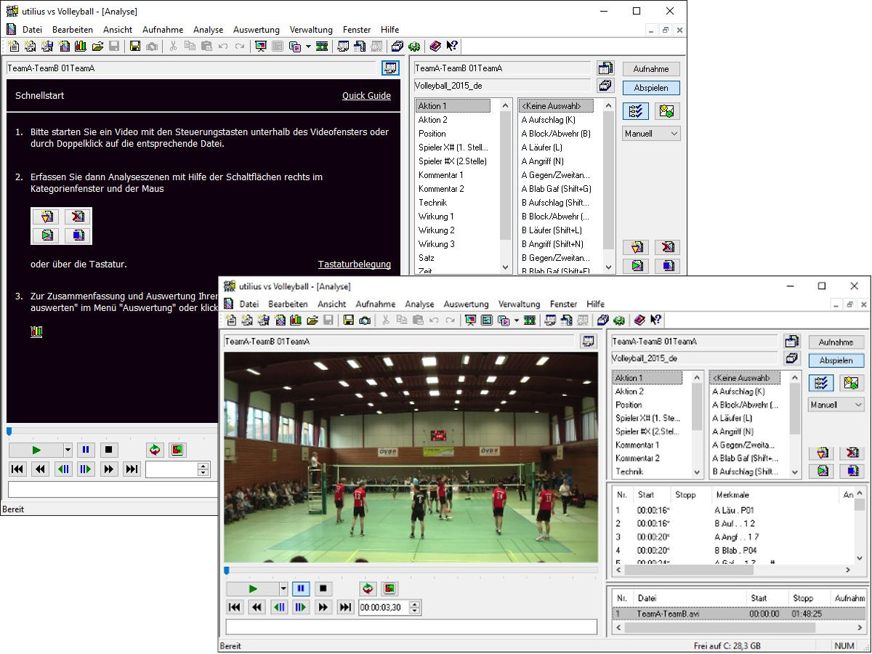Step one frame forward in volleyball video
The height and width of the screenshot is (654, 872).
(301, 607)
